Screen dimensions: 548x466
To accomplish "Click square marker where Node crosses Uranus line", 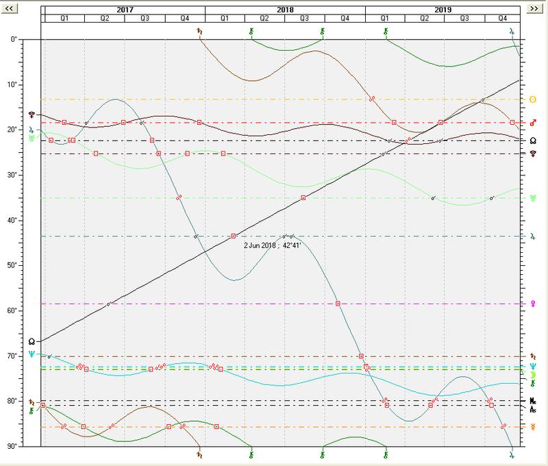I will pyautogui.click(x=303, y=198).
